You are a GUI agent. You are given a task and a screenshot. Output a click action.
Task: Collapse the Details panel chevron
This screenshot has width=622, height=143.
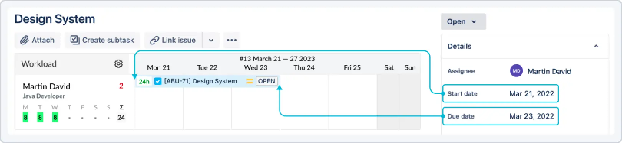[x=596, y=46]
